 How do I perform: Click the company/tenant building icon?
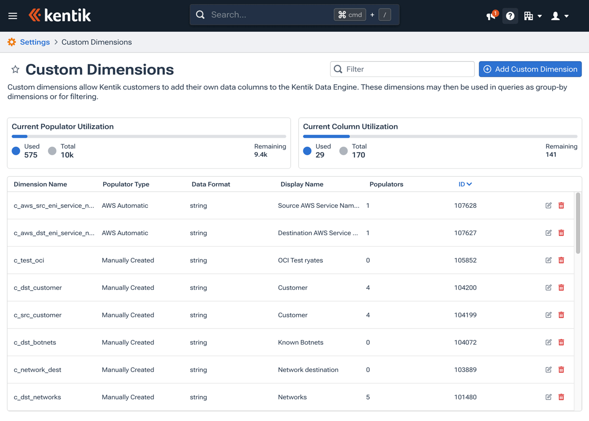527,16
